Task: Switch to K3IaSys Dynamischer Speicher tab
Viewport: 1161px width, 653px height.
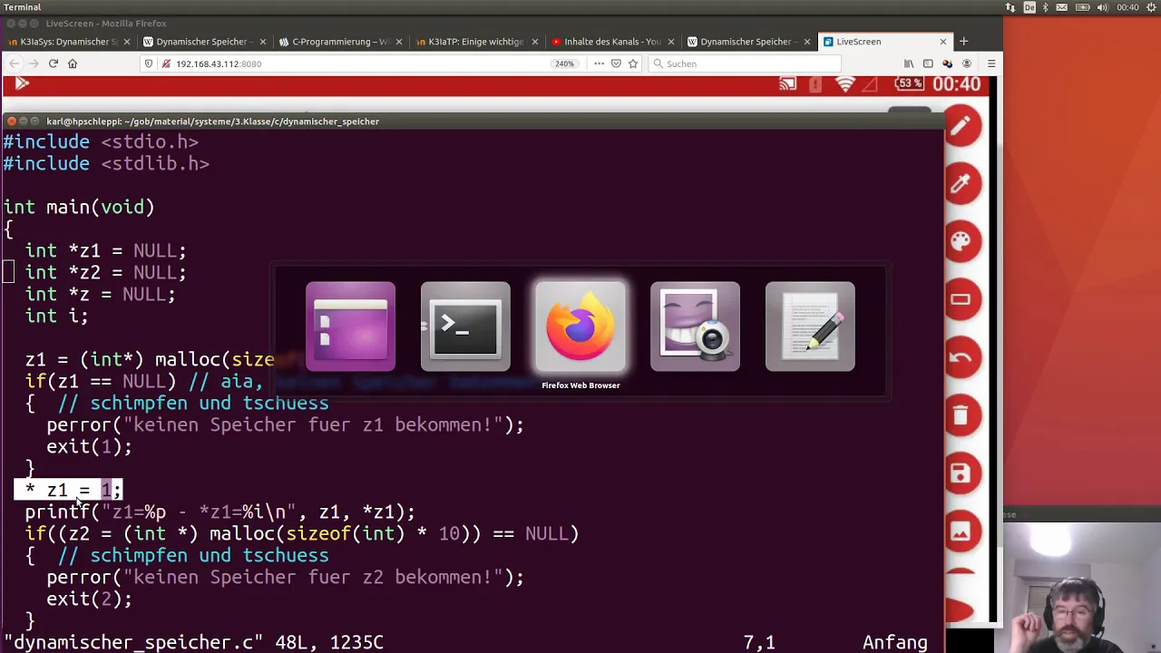Action: (70, 41)
